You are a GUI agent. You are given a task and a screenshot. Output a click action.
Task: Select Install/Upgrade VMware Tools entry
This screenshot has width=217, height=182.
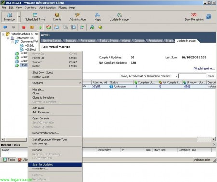[55, 139]
